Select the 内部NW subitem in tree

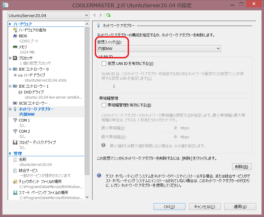(x=27, y=114)
